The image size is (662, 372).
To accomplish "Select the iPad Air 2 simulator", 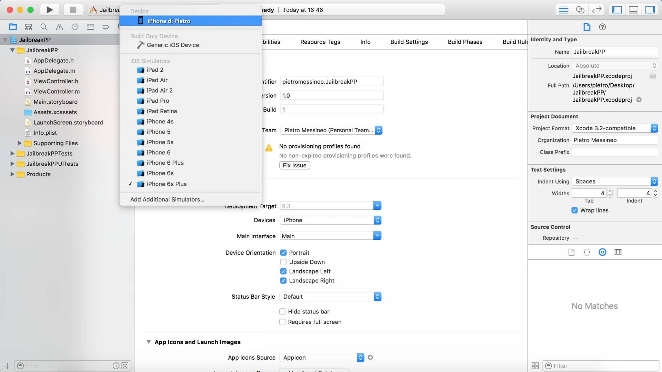I will tap(191, 91).
